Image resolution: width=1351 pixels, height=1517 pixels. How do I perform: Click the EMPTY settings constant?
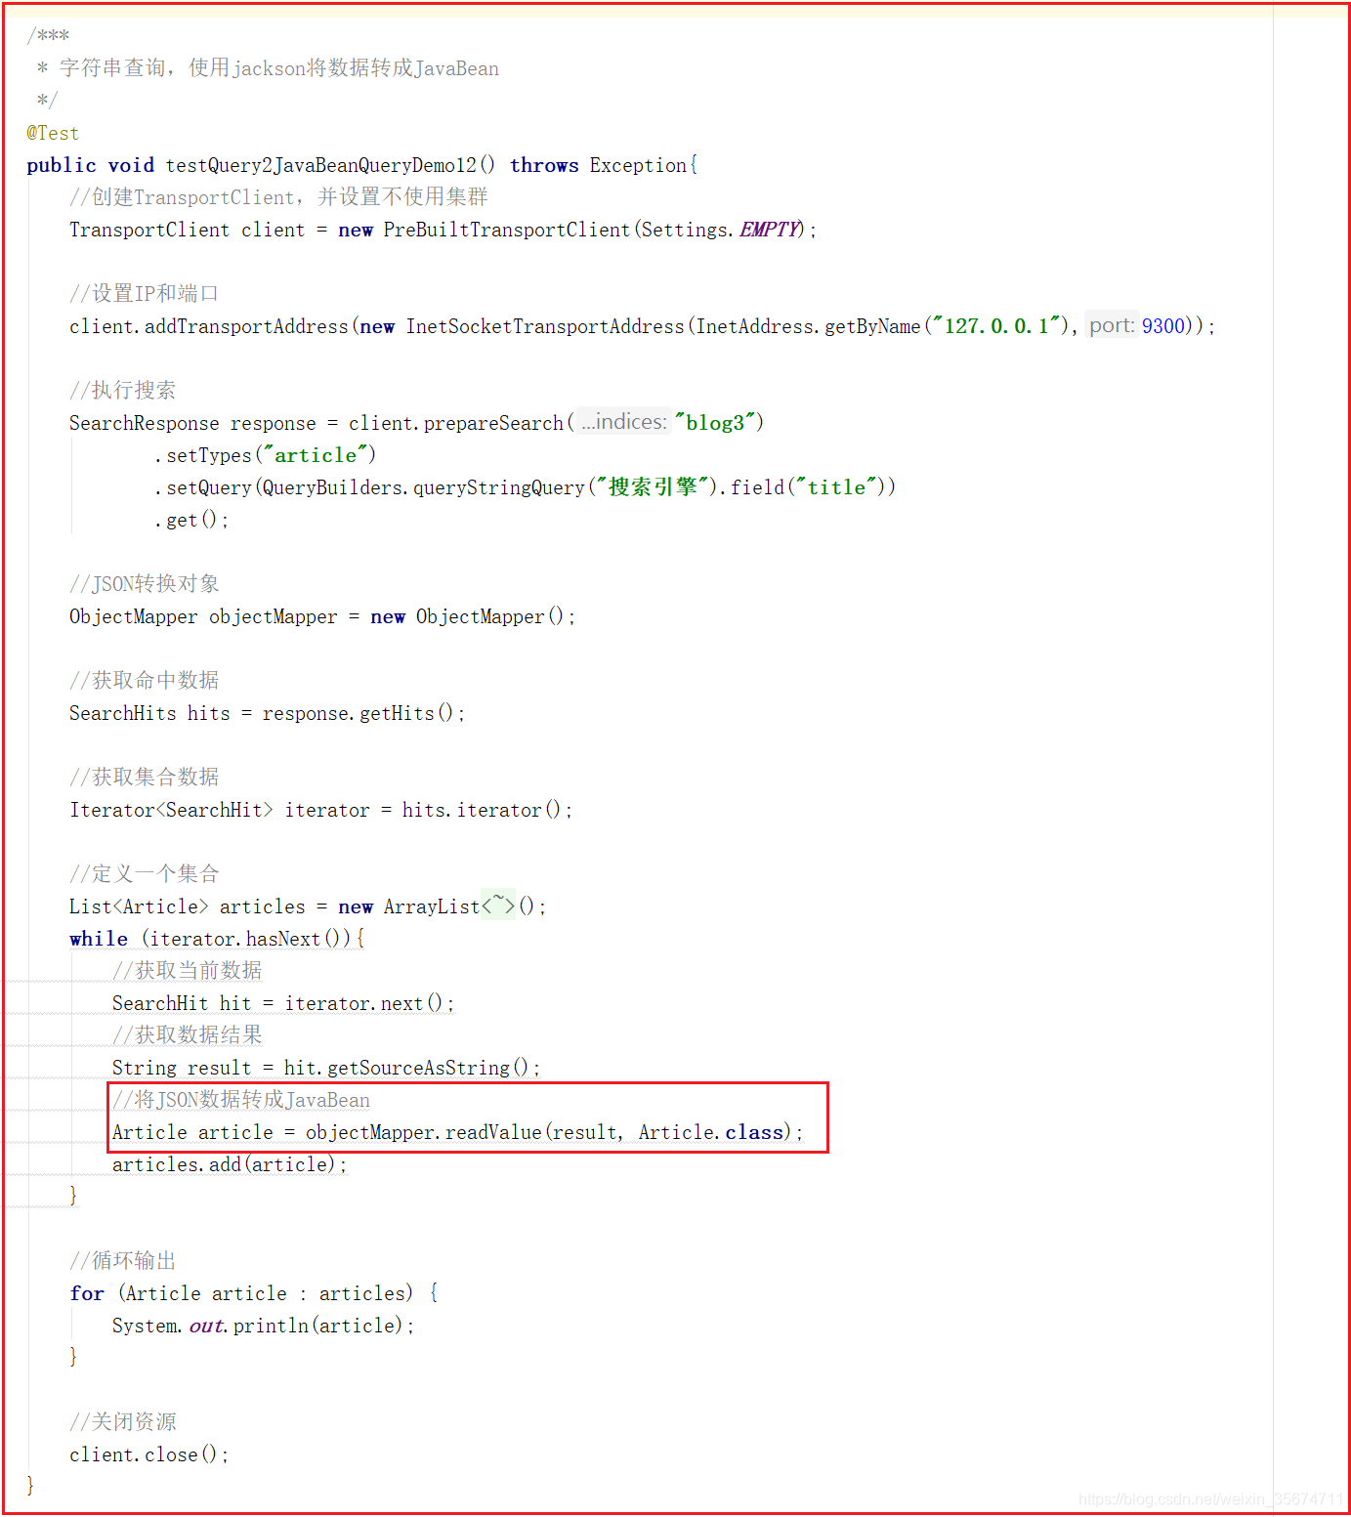[x=771, y=230]
